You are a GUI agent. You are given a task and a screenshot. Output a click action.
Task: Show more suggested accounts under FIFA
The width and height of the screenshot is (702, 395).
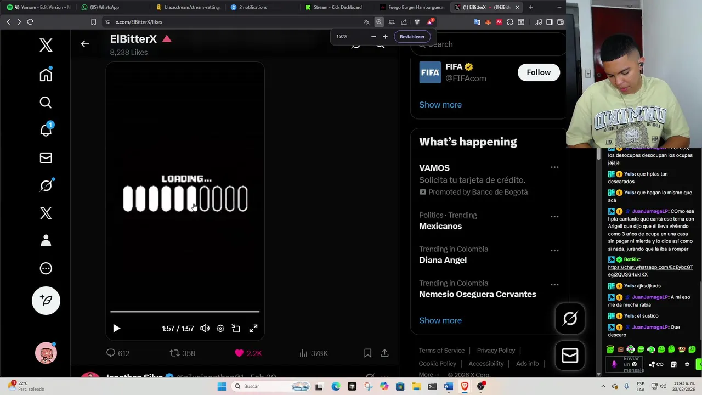click(440, 105)
